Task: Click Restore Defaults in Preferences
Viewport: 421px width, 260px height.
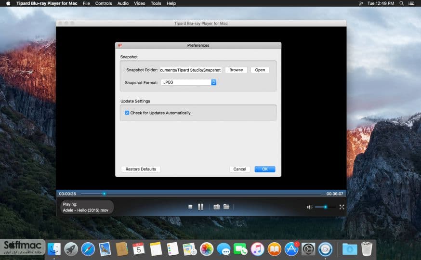Action: 141,169
